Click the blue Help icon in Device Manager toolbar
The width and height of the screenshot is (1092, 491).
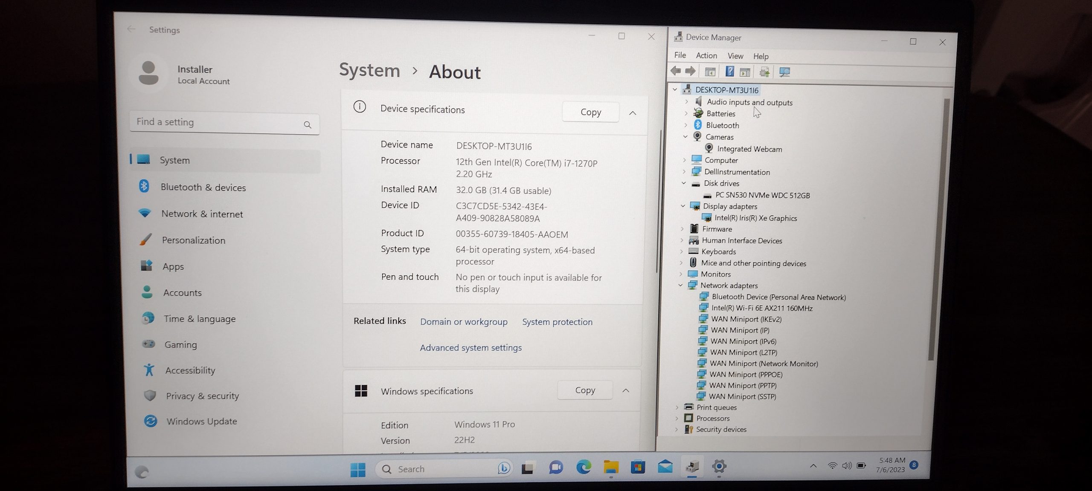730,72
